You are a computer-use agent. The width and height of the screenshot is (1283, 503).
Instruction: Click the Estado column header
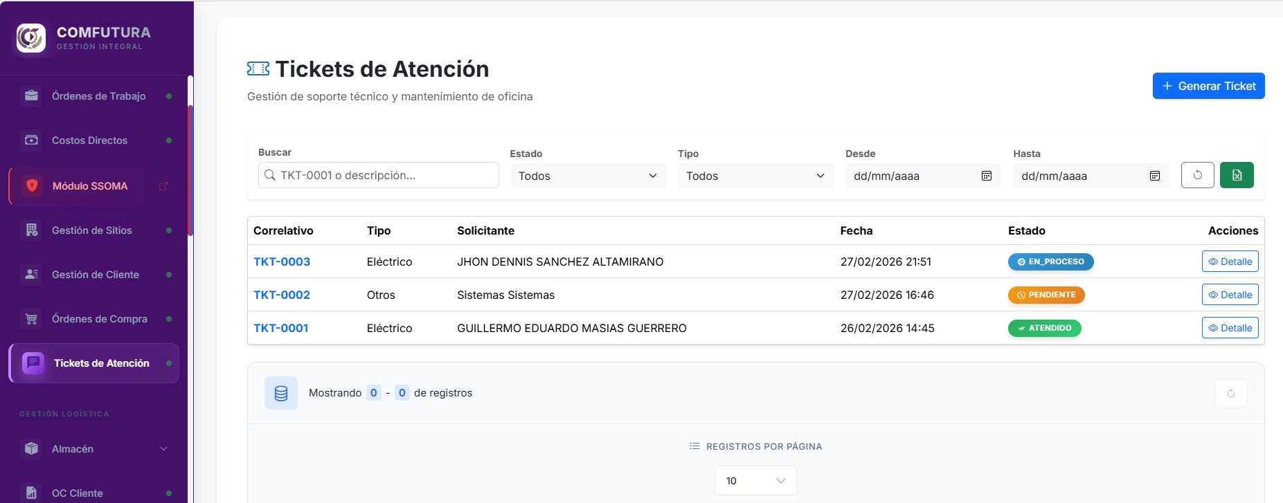[x=1027, y=230]
